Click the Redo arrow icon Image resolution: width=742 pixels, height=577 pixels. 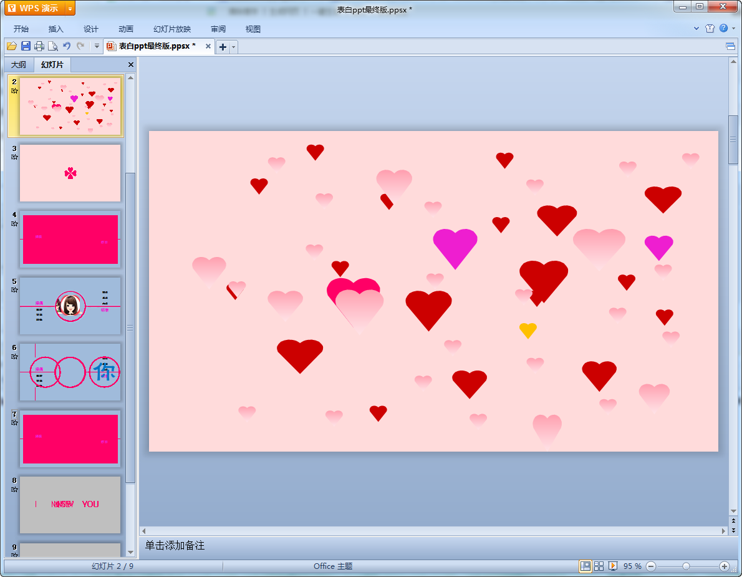80,46
